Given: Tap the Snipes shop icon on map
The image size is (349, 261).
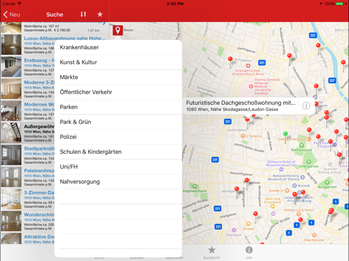Looking at the screenshot, I should (248, 224).
